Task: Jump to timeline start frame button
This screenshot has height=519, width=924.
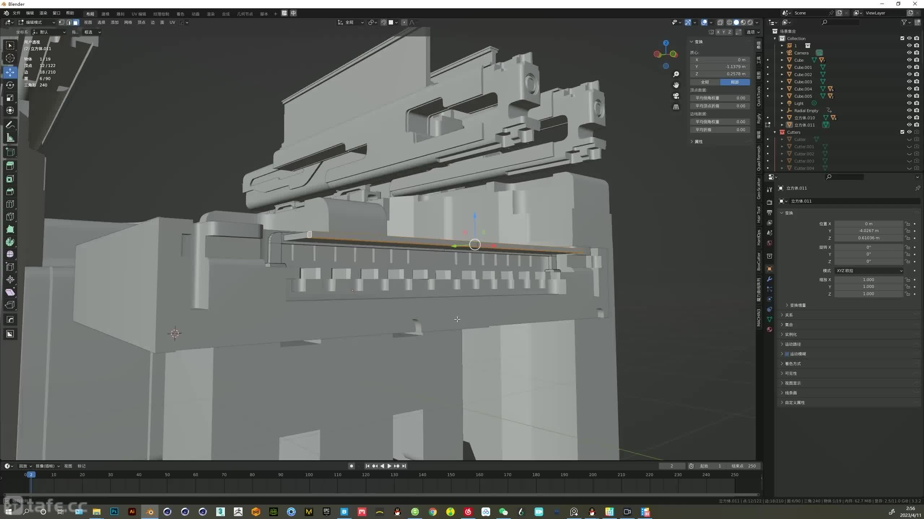Action: [x=367, y=466]
